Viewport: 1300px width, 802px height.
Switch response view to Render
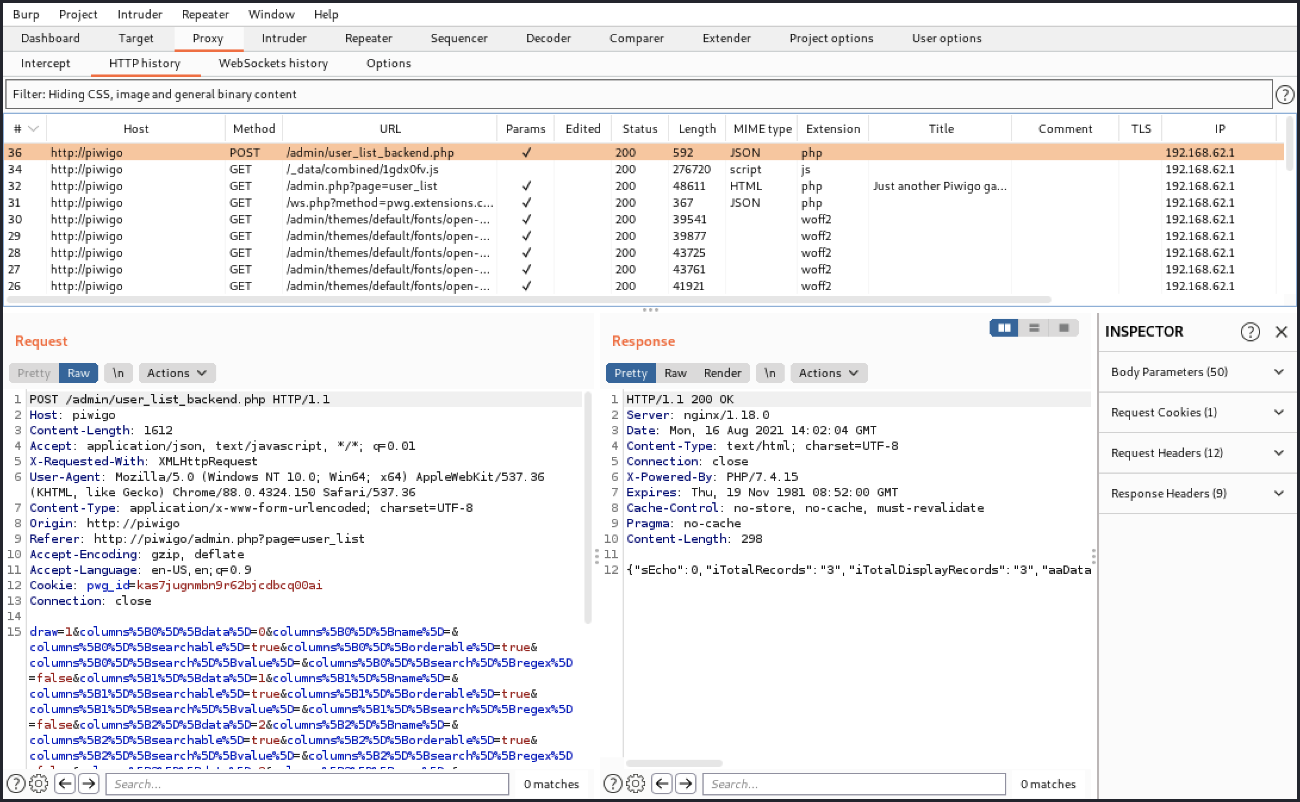[722, 373]
